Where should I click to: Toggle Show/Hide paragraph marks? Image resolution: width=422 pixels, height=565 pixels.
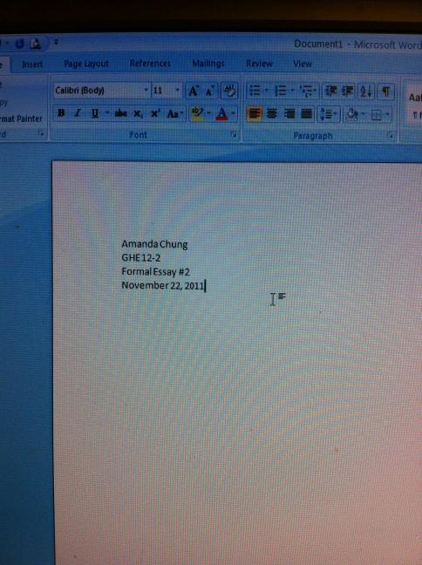click(x=385, y=92)
